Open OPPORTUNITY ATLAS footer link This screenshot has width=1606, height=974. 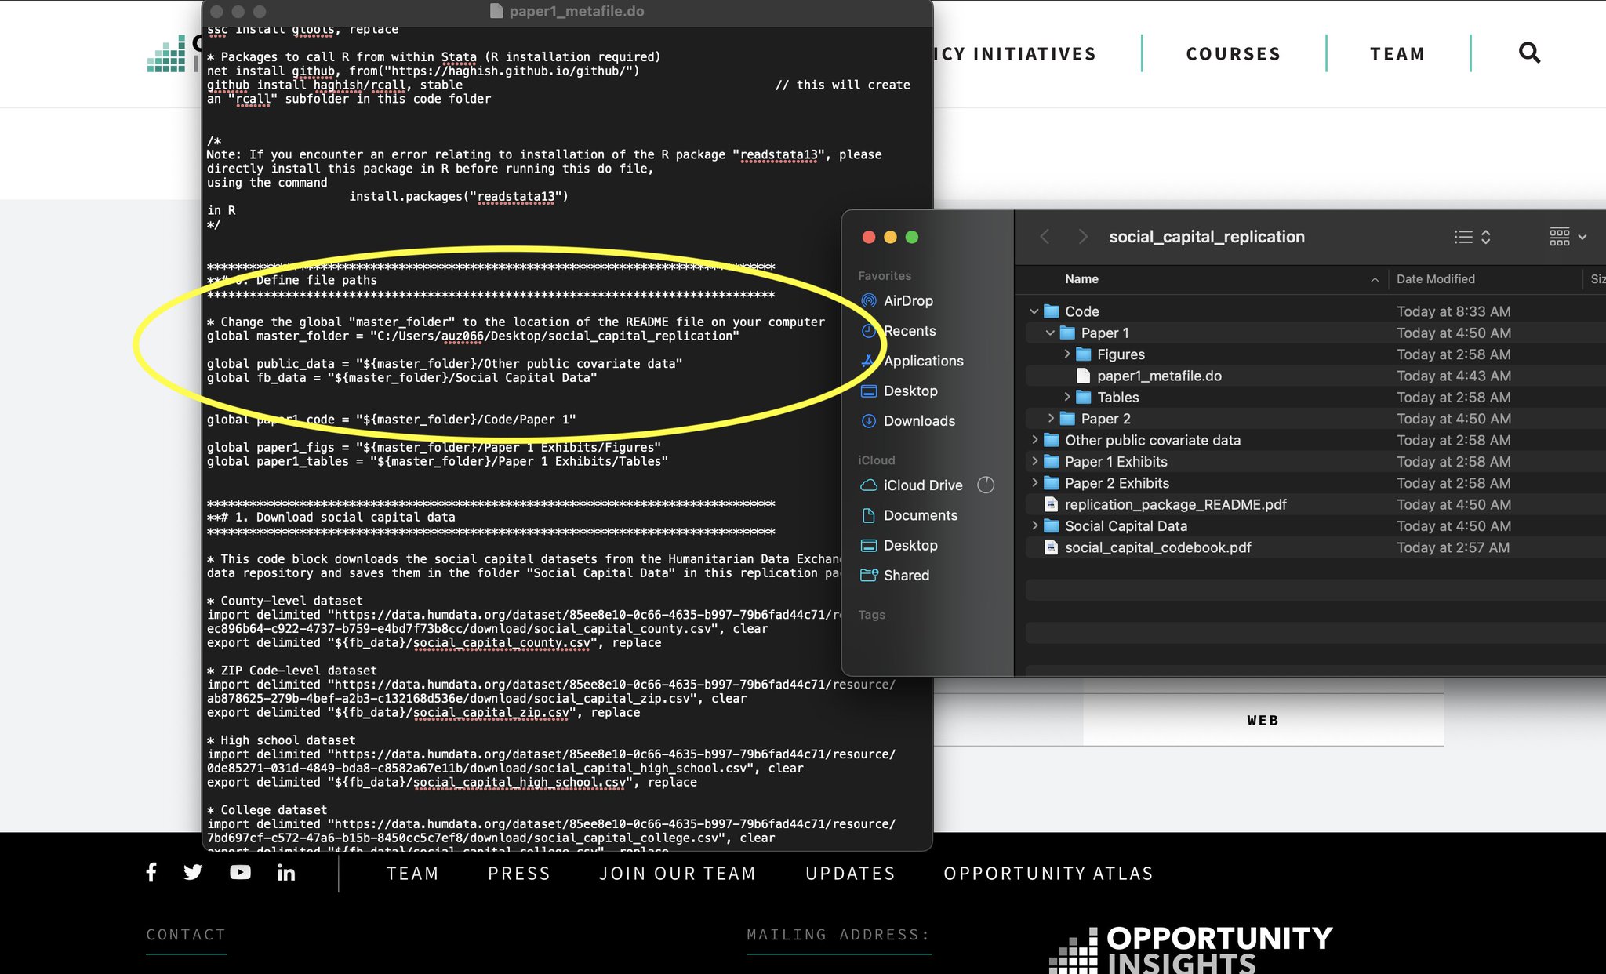(x=1048, y=874)
